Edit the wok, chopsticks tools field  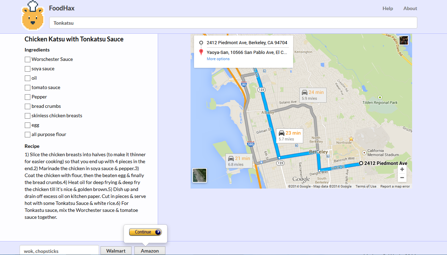(59, 251)
